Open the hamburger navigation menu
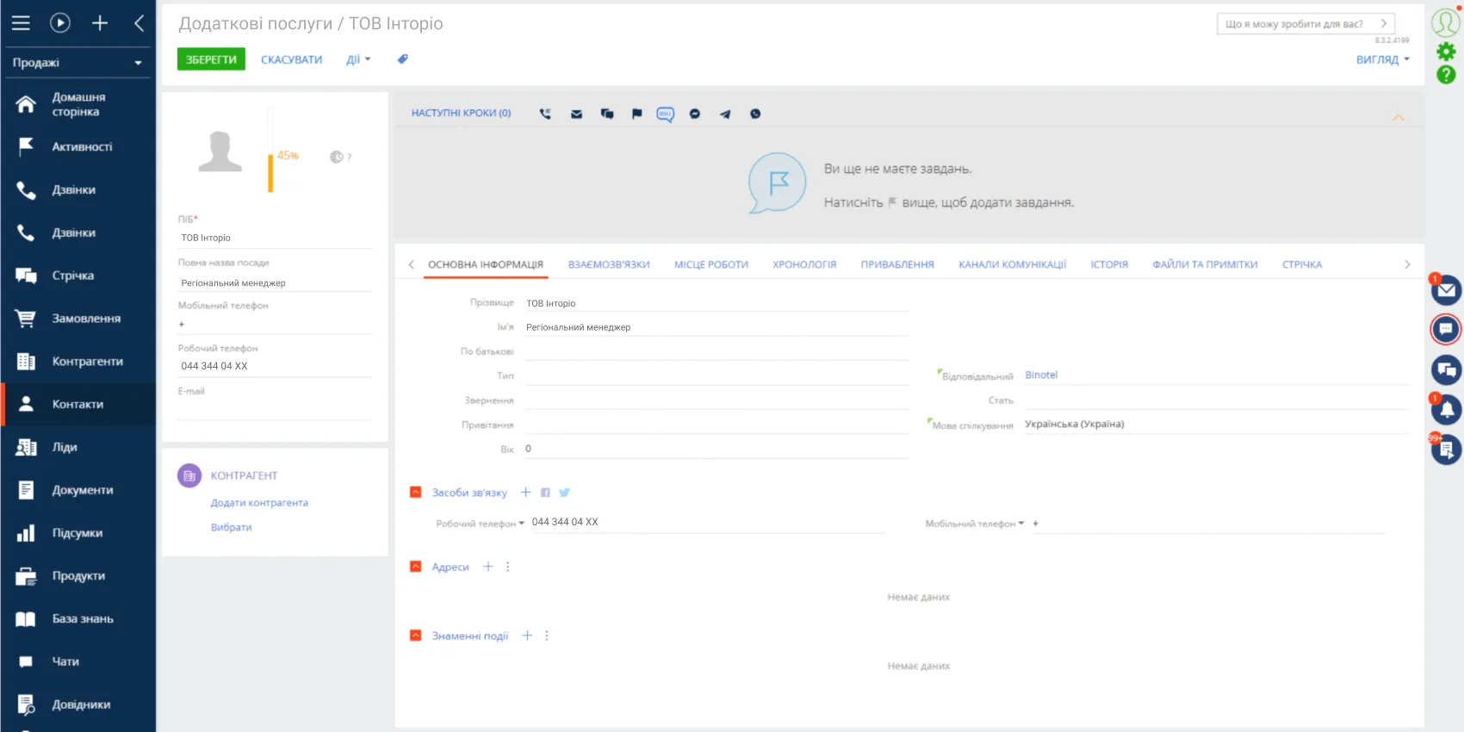The height and width of the screenshot is (732, 1464). tap(21, 23)
